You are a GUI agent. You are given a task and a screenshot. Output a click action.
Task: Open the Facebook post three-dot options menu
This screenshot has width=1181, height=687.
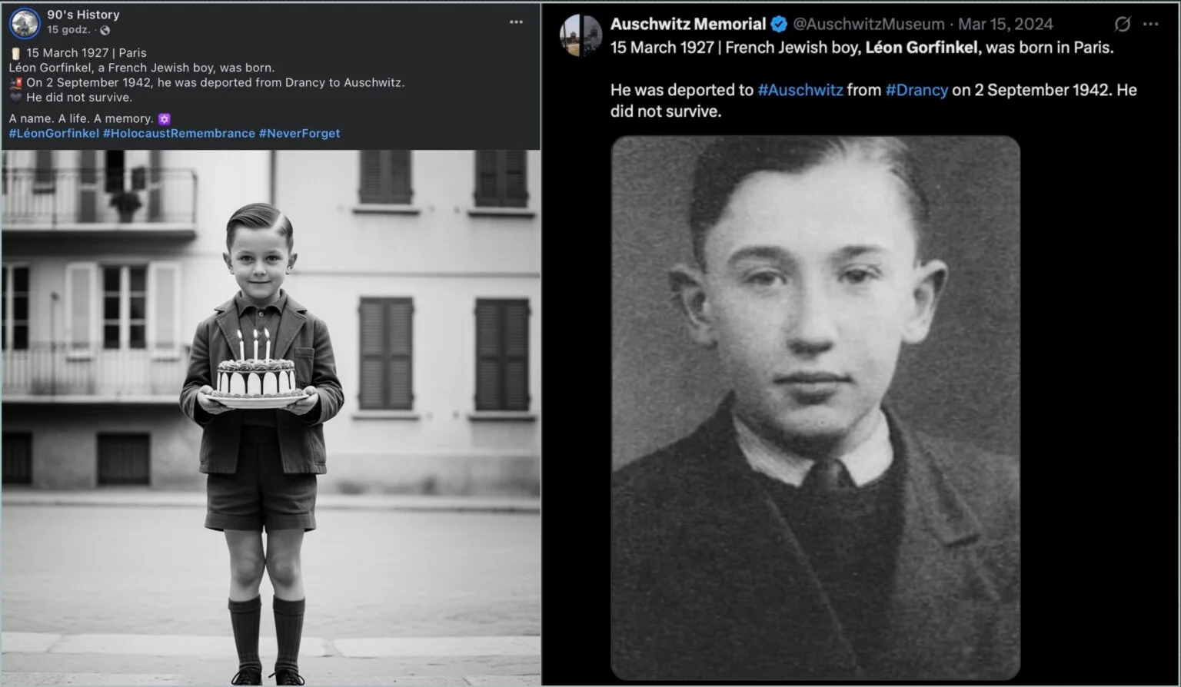pos(516,22)
